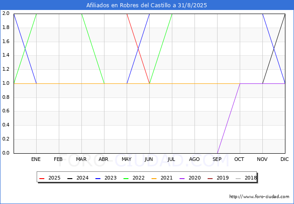This screenshot has width=294, height=204.
Task: Click the SEP month axis label
Action: [217, 159]
